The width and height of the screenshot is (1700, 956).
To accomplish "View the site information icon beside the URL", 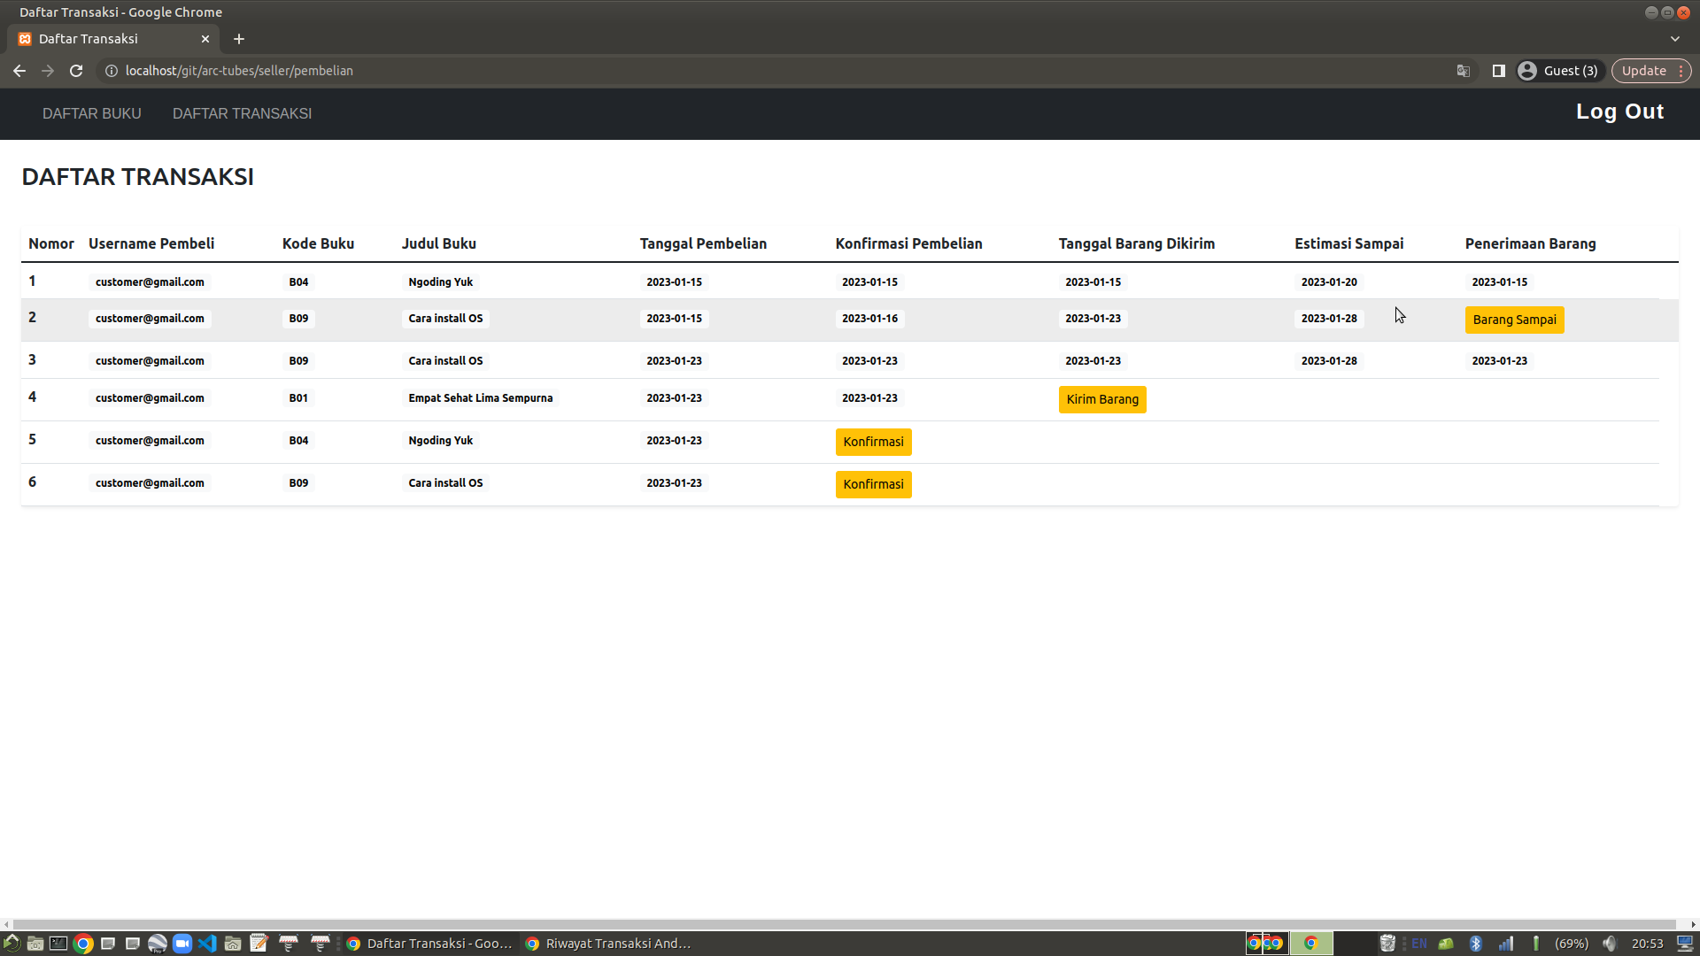I will tap(112, 71).
